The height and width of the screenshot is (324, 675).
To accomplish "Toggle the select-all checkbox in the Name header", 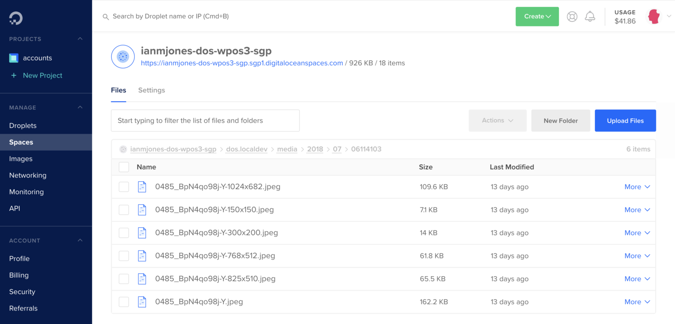I will click(124, 167).
